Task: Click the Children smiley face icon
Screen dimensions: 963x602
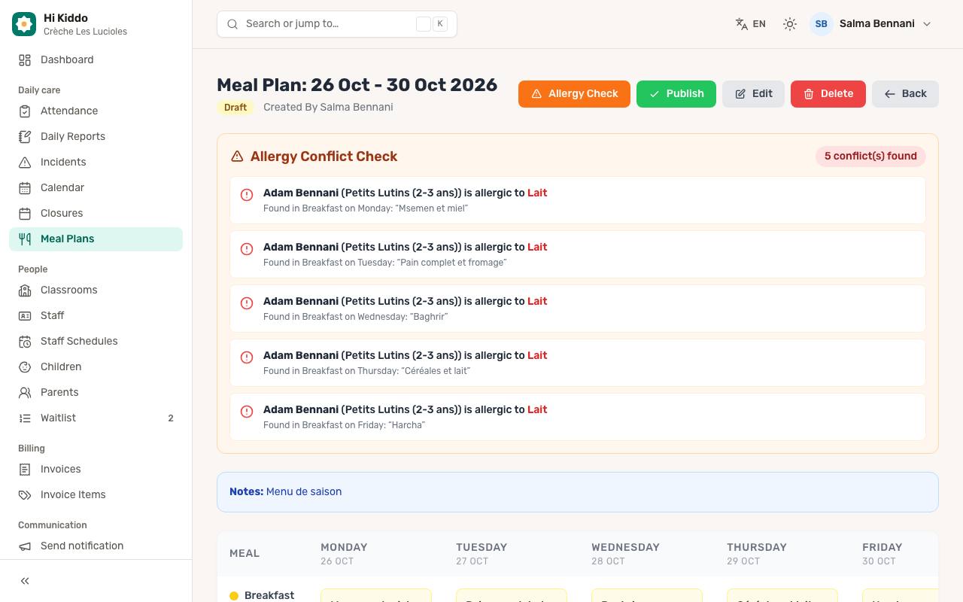Action: [25, 366]
